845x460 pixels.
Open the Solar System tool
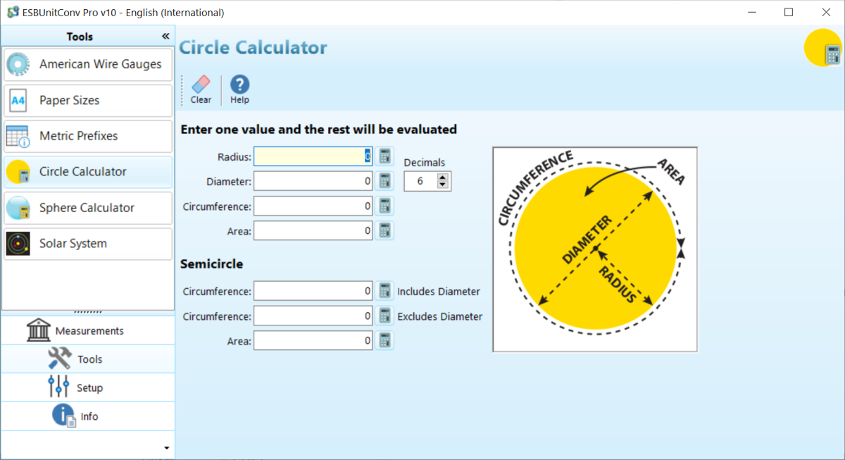click(87, 244)
